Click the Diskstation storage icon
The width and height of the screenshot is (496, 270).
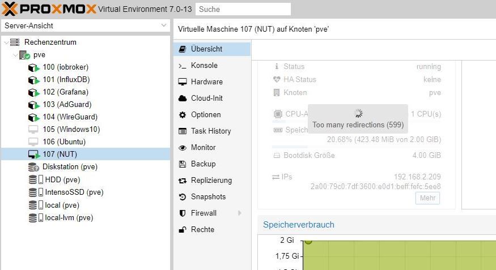33,167
